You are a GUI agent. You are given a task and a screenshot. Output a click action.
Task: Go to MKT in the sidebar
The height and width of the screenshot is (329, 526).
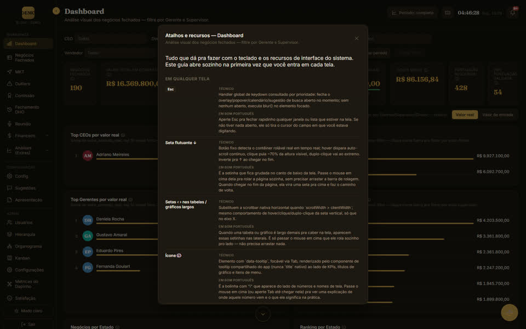click(28, 72)
